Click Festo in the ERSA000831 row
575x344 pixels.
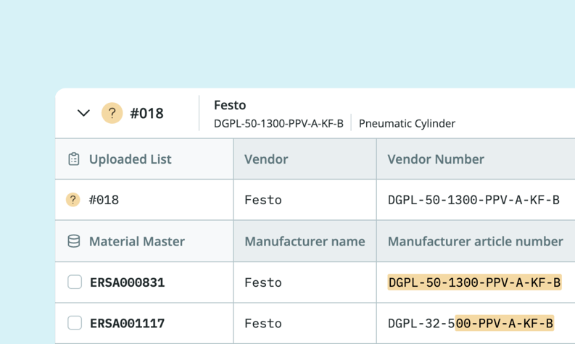[263, 282]
